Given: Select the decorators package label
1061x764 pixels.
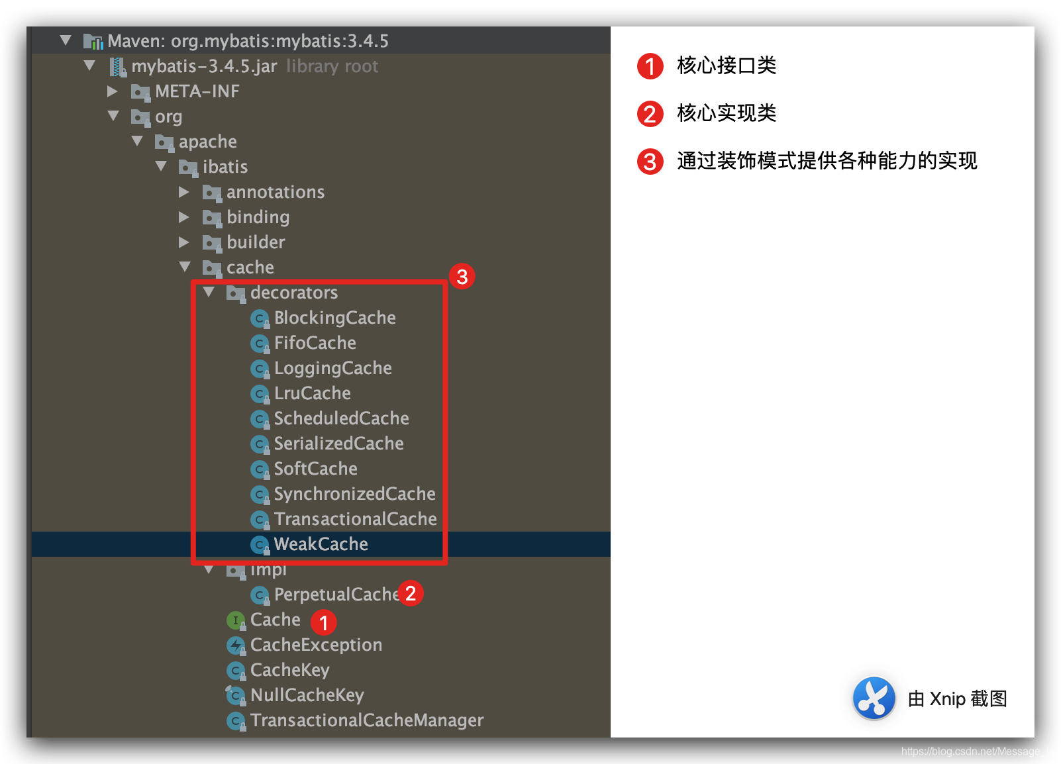Looking at the screenshot, I should 294,293.
